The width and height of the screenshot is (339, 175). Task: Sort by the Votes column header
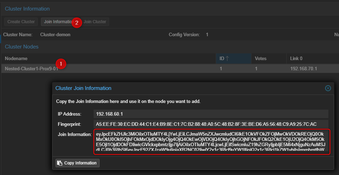pyautogui.click(x=269, y=59)
